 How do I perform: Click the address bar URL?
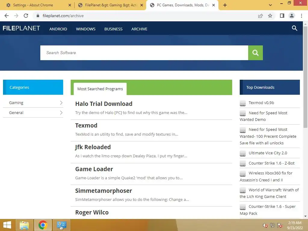pyautogui.click(x=63, y=16)
